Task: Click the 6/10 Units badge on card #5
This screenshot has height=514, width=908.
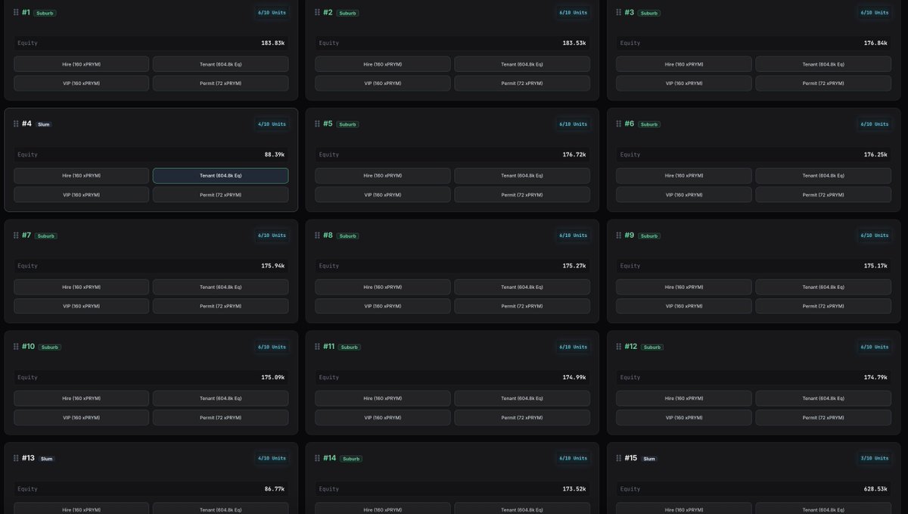Action: (573, 124)
